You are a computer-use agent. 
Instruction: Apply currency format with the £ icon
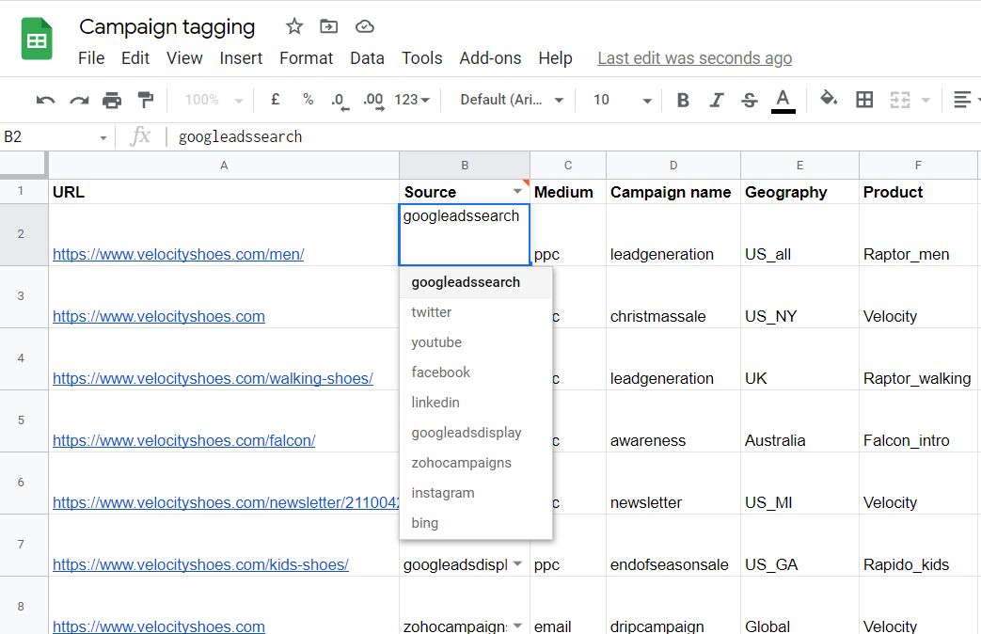pyautogui.click(x=274, y=99)
